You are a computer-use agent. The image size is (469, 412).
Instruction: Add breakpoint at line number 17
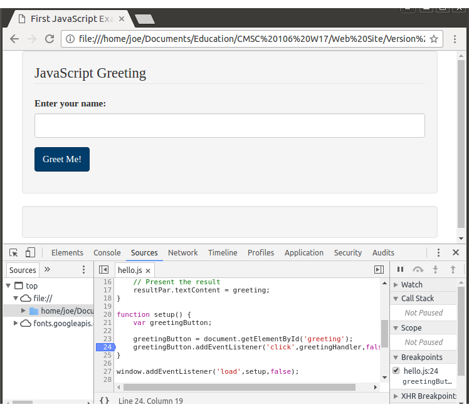[x=107, y=290]
